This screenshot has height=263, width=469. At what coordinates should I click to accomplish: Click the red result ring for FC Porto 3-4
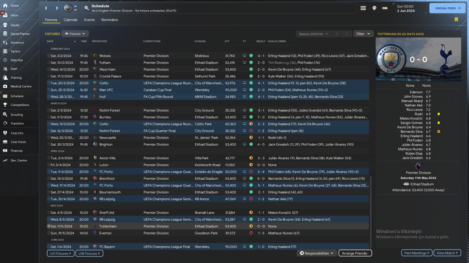(251, 172)
